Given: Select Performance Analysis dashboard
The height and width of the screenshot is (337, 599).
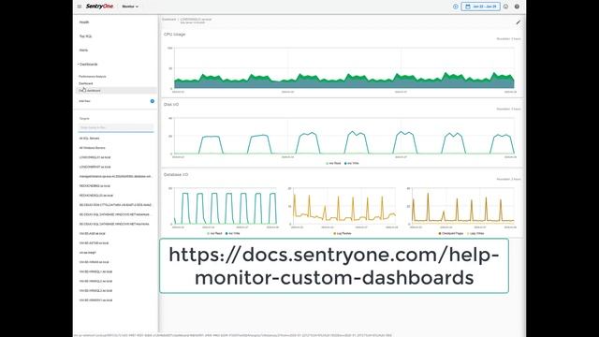Looking at the screenshot, I should point(93,77).
